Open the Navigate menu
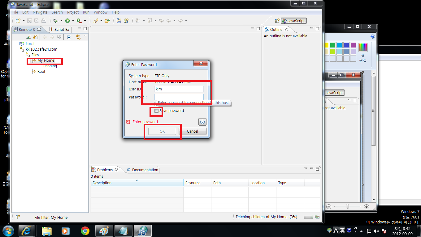 pos(40,12)
